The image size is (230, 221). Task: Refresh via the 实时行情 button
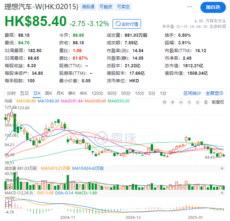[127, 24]
